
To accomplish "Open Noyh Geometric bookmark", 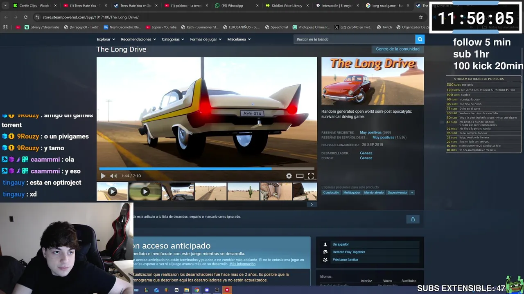I will [x=122, y=27].
